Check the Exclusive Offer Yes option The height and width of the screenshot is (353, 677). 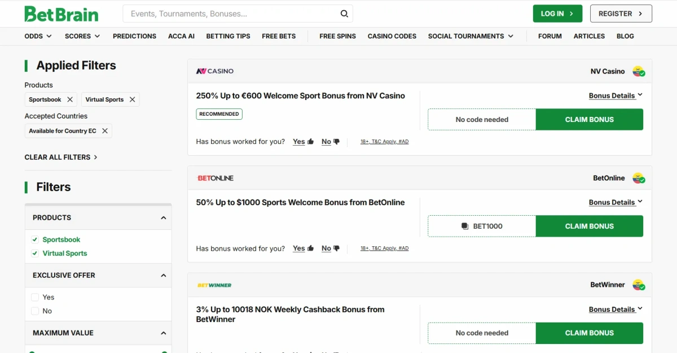pos(35,297)
